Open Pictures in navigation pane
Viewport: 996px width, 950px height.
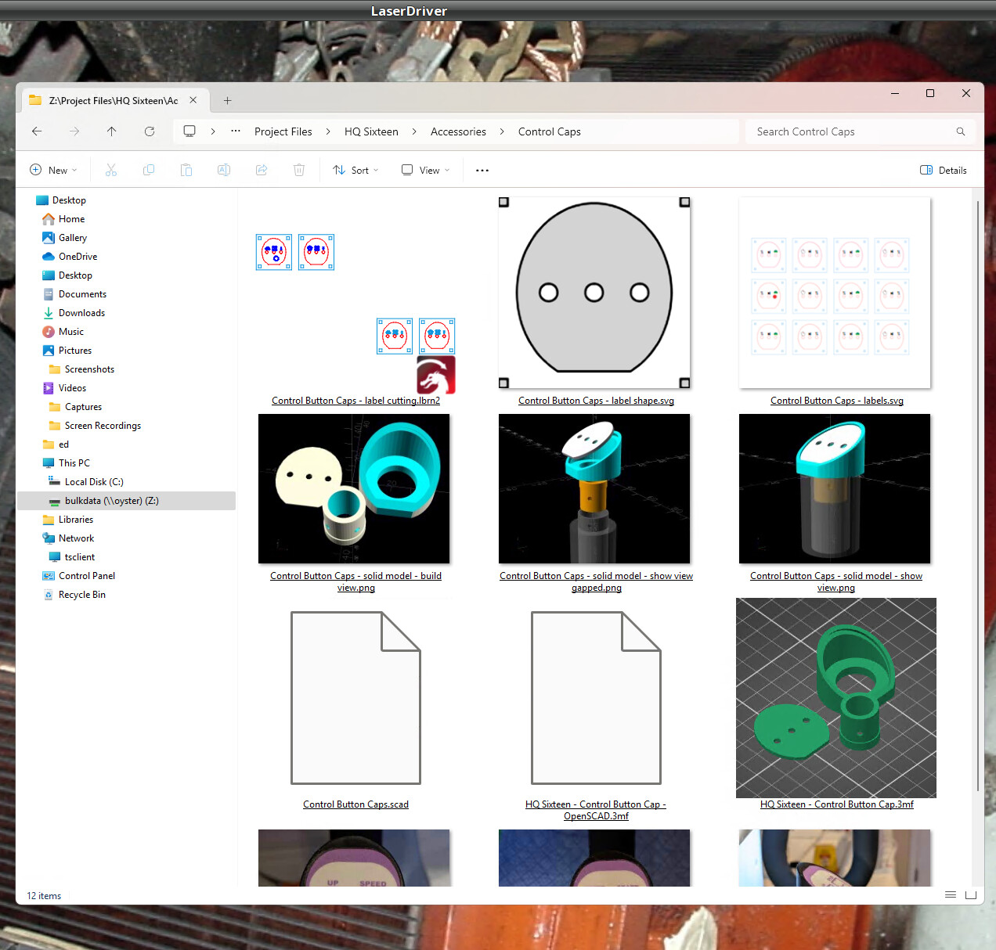point(74,351)
